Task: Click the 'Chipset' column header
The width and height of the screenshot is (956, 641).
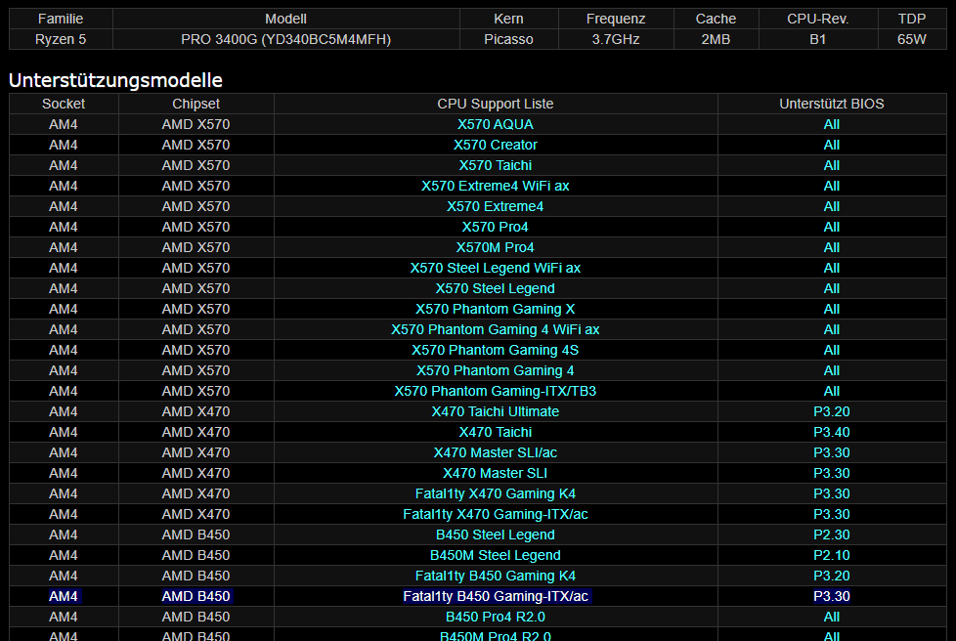Action: point(196,104)
